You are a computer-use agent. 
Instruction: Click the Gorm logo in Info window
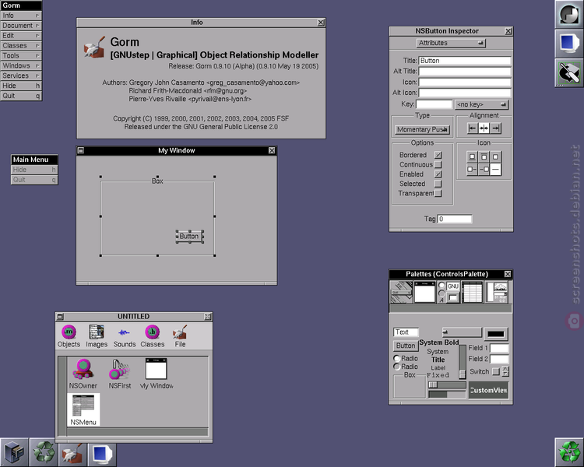pos(94,47)
